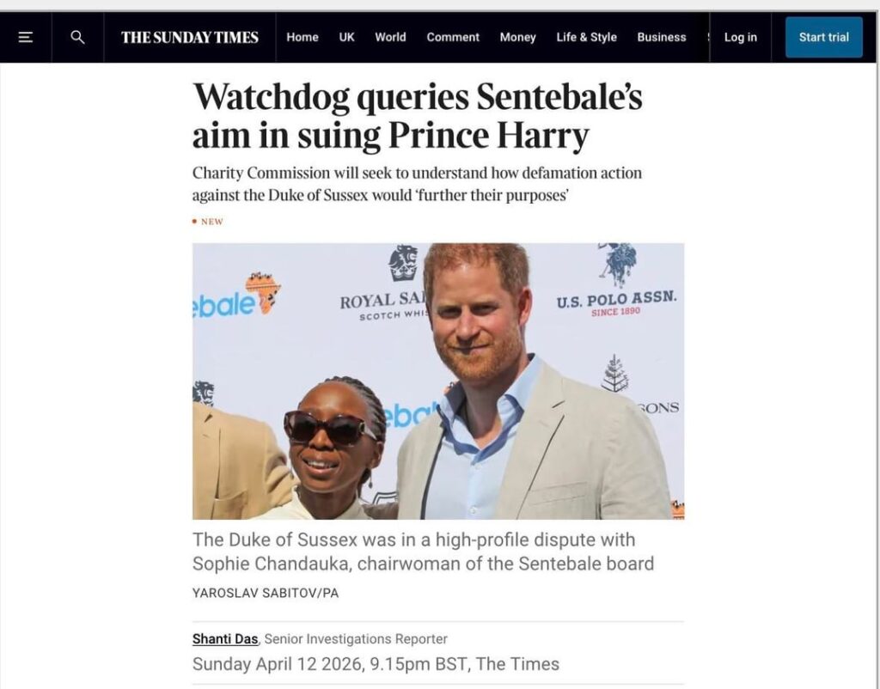
Task: Open Shanti Das's author profile
Action: coord(224,639)
